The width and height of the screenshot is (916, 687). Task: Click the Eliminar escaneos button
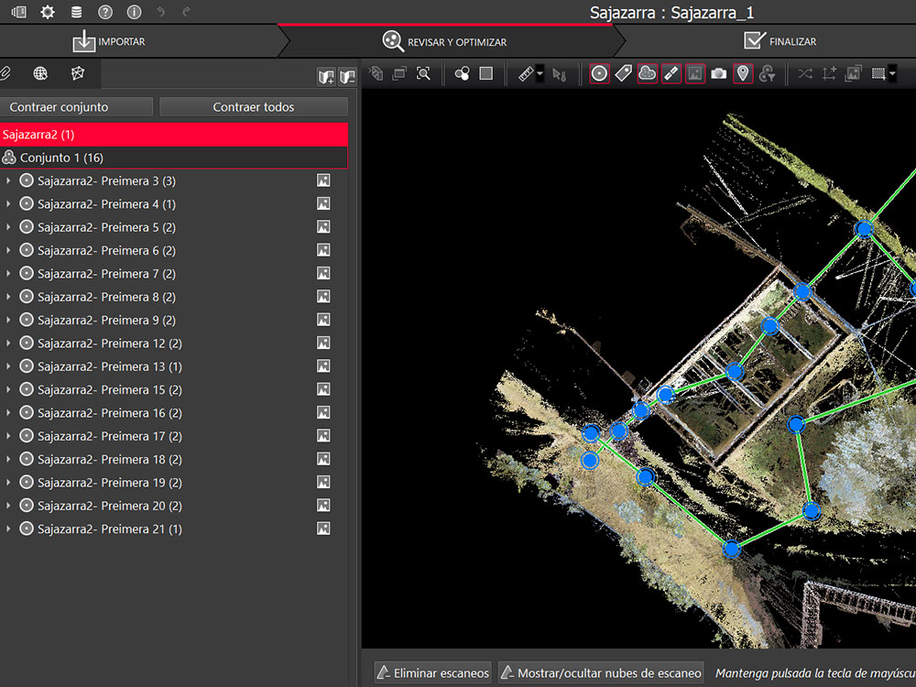(433, 673)
